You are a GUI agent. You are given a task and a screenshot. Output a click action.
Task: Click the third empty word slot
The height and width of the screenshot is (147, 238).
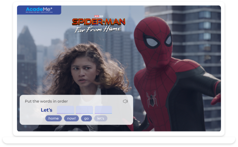(104, 110)
